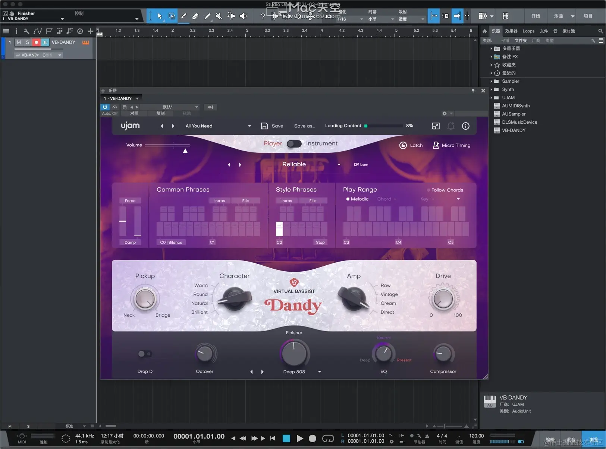
Task: Select the Listen speaker tool
Action: pyautogui.click(x=243, y=16)
